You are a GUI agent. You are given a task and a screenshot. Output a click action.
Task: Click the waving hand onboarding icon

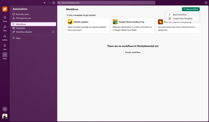160,22
